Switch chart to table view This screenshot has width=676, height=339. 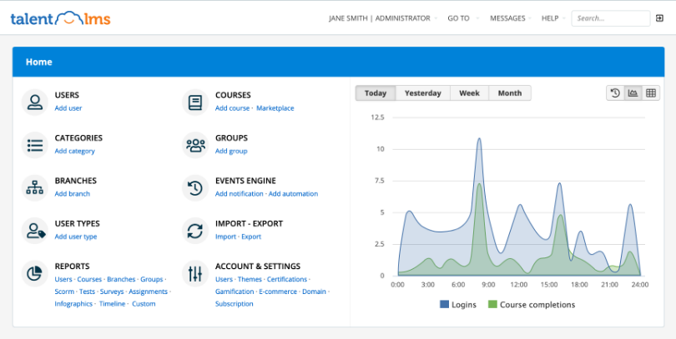pyautogui.click(x=651, y=93)
